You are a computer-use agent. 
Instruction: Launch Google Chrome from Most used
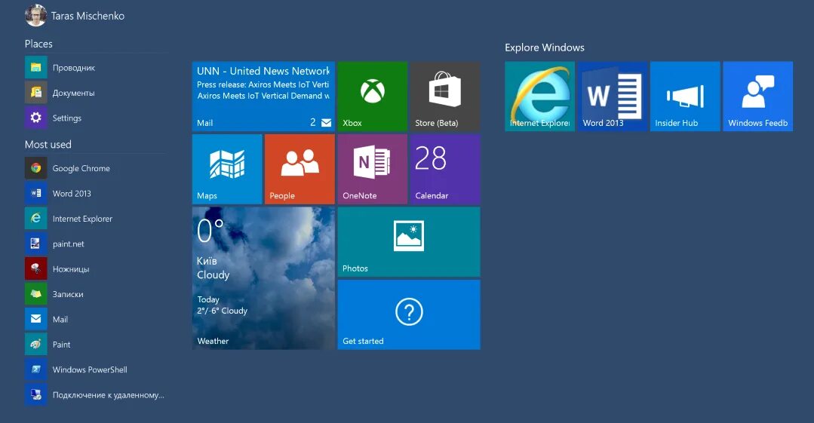pos(96,168)
